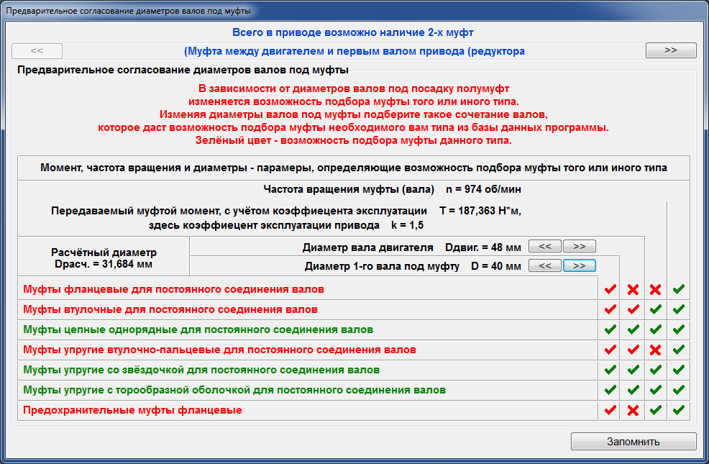Click third-column green check in 'Муфты цепные однорядные' row
The height and width of the screenshot is (464, 709).
pos(656,329)
